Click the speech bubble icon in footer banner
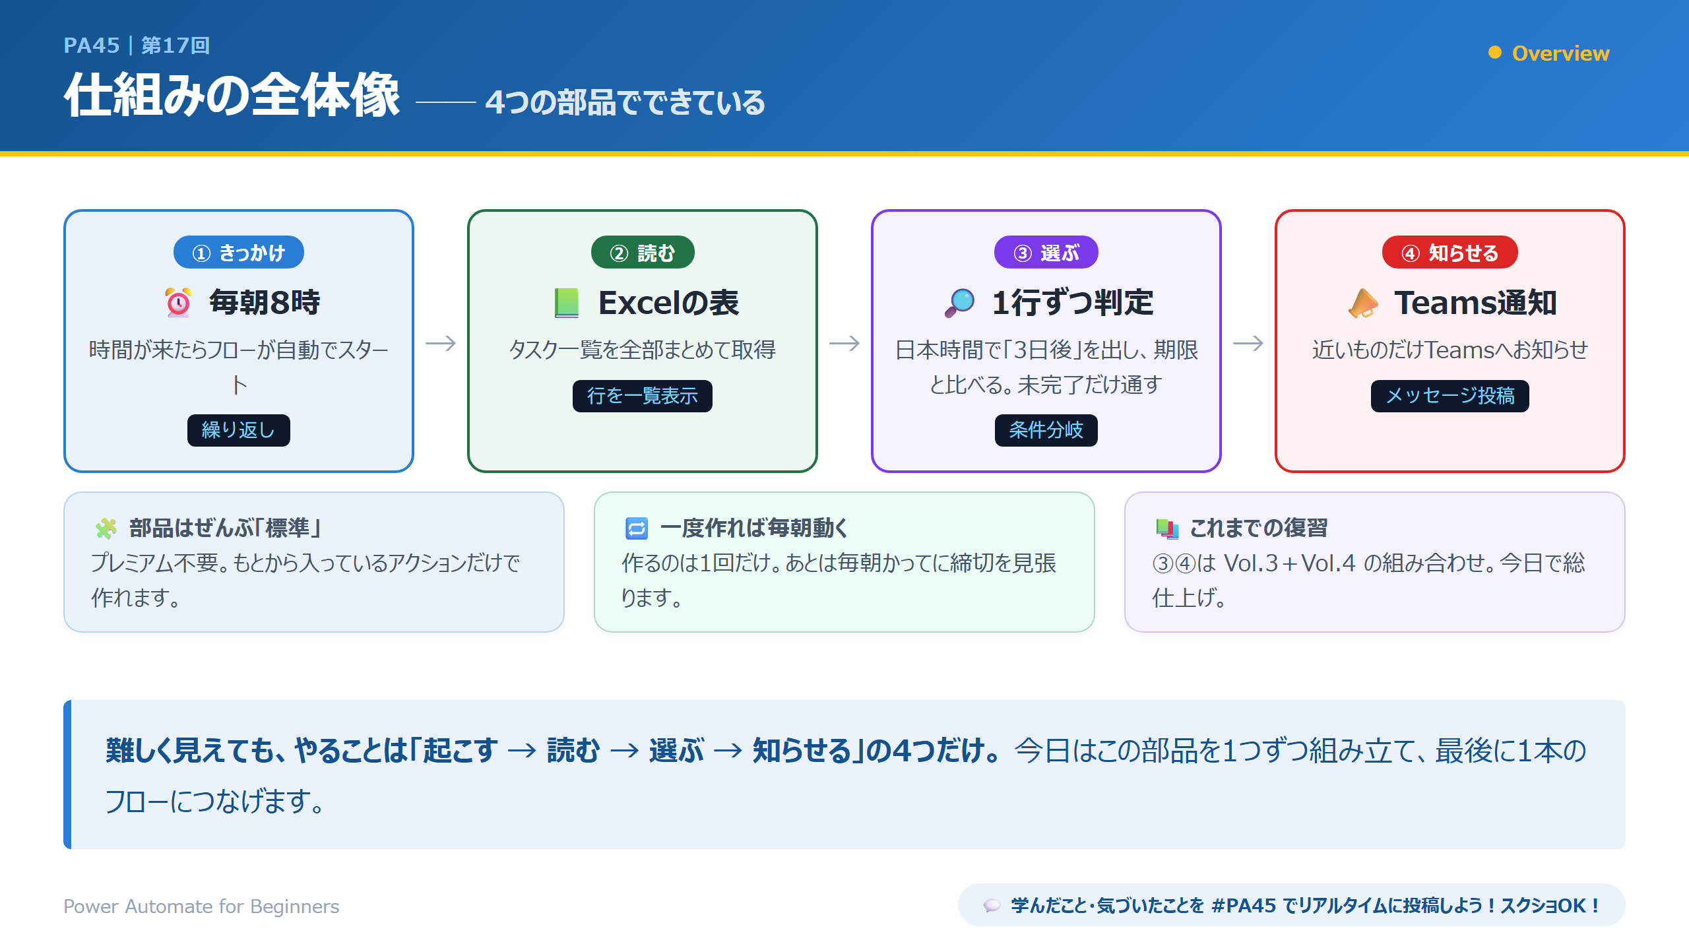 (x=992, y=905)
